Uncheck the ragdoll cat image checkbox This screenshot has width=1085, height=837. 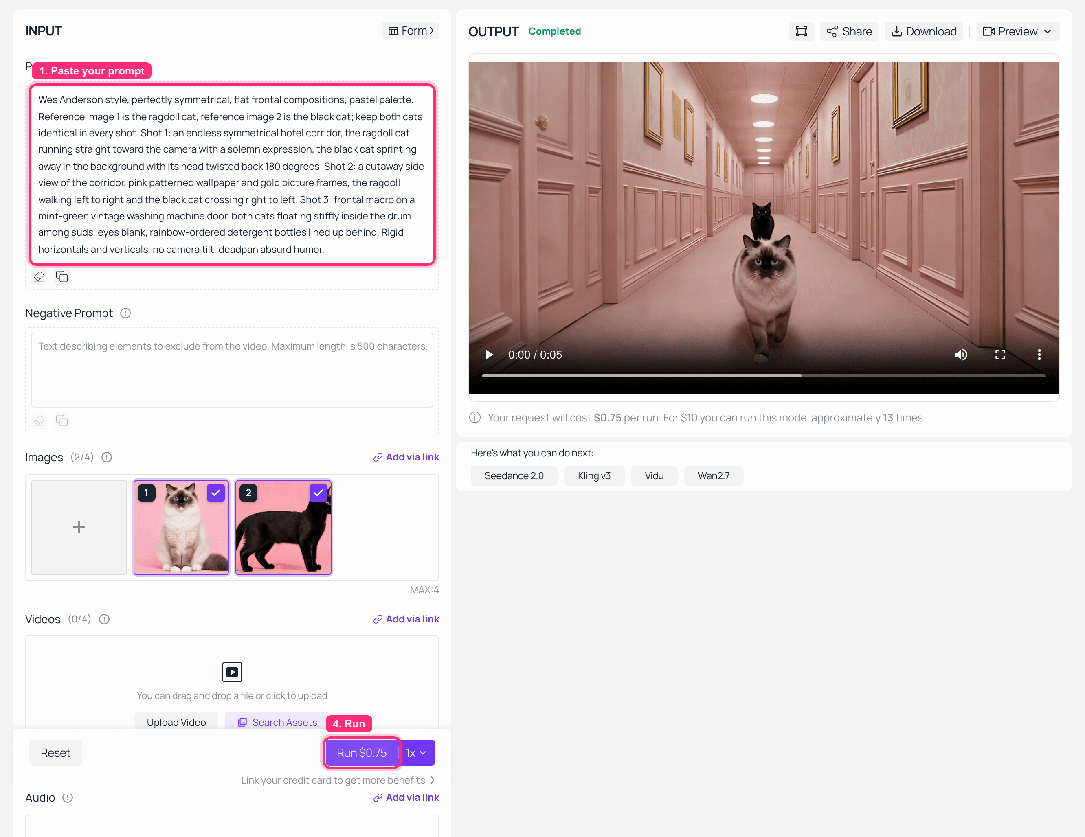tap(215, 493)
